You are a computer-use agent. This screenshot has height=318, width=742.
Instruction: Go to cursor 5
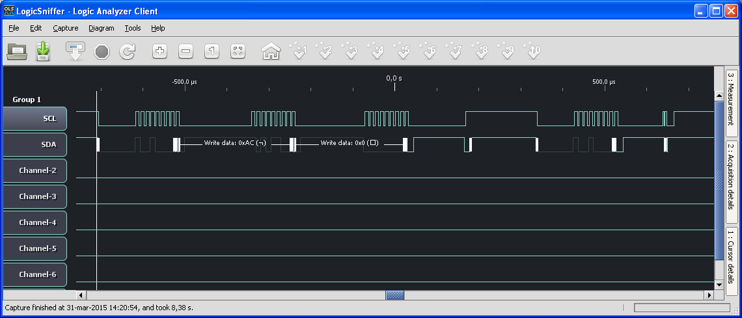click(x=402, y=50)
